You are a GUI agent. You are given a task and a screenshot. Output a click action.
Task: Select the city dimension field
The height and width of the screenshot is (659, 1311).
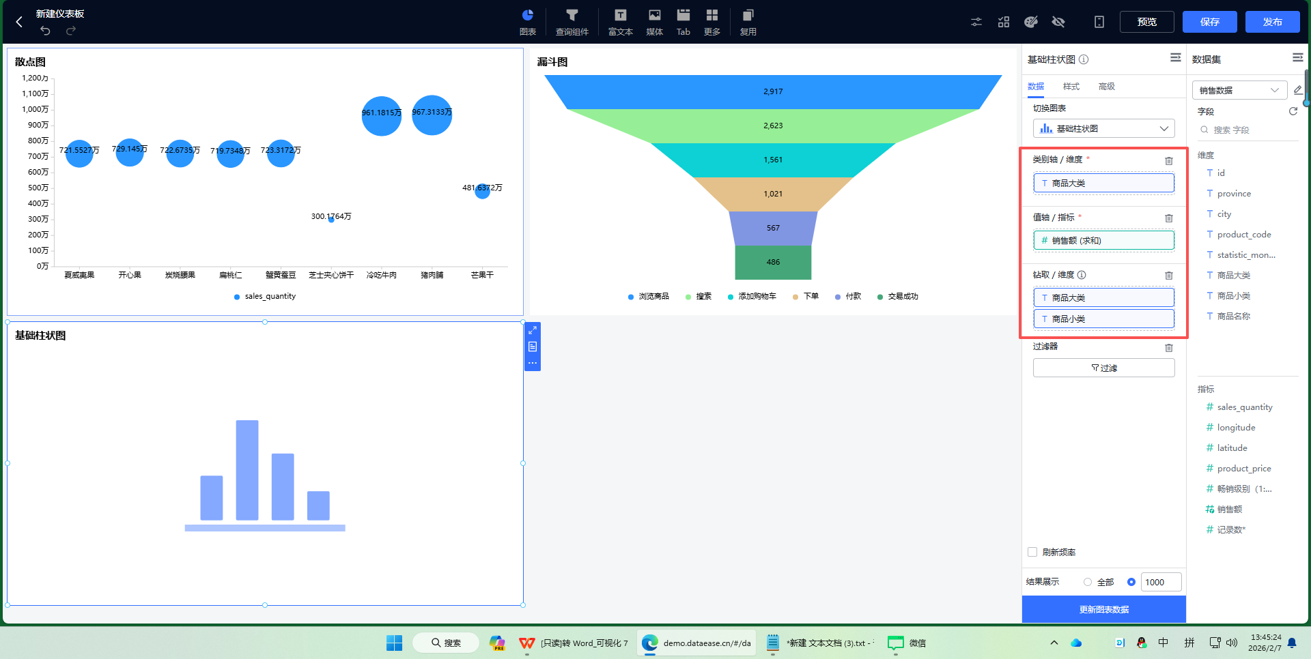click(1224, 214)
